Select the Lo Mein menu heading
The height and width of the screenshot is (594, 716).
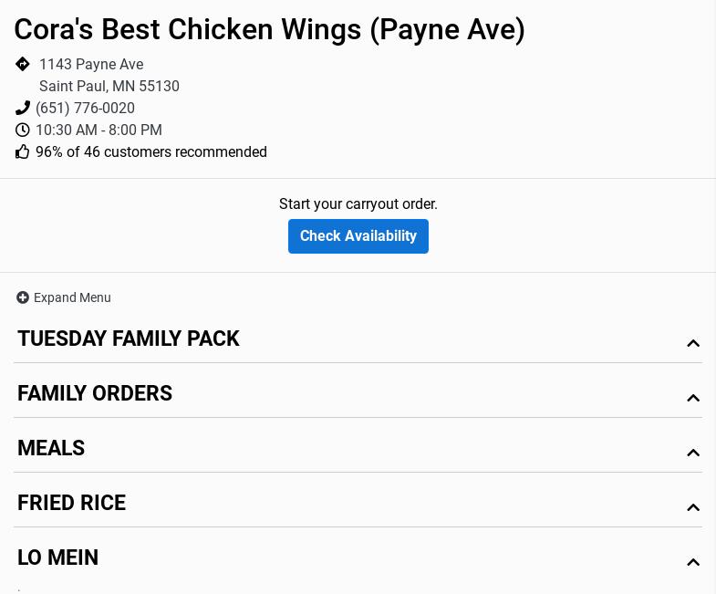point(57,558)
